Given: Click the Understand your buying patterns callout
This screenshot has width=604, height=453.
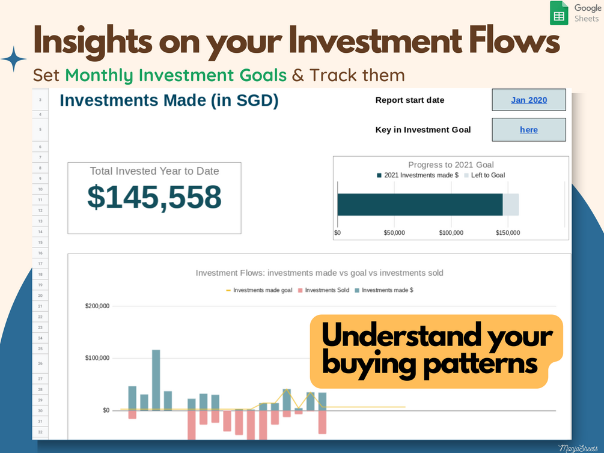Looking at the screenshot, I should point(436,351).
